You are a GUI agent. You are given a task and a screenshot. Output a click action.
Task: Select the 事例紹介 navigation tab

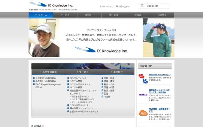89,15
